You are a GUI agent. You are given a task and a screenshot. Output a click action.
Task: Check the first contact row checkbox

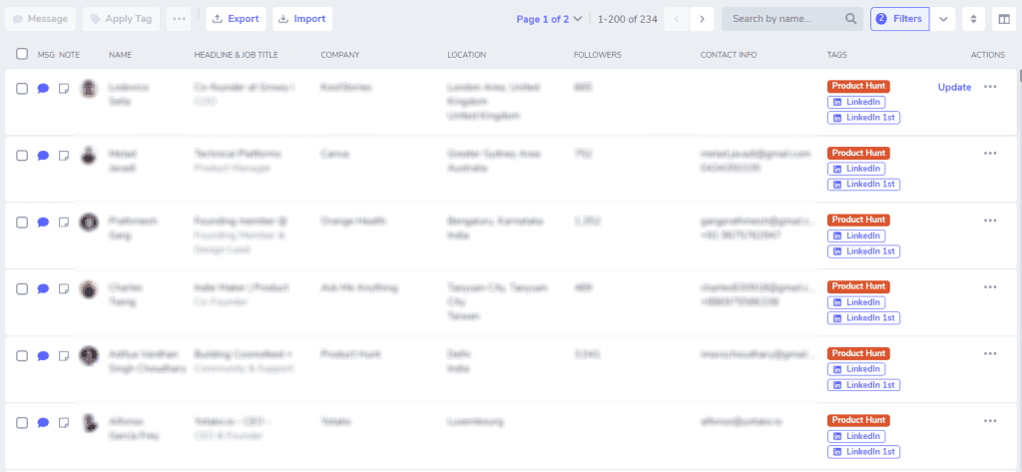coord(22,89)
